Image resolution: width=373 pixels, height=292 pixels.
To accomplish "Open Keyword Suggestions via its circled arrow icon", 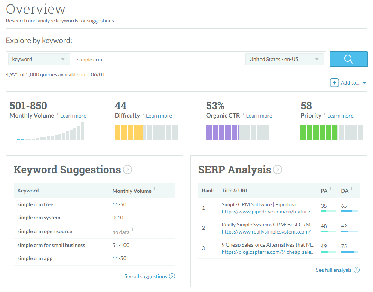I will (127, 170).
